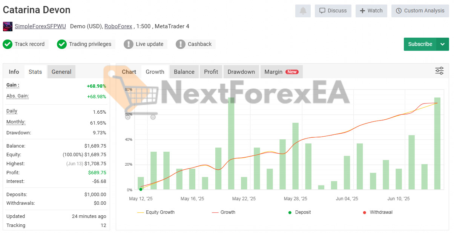
Task: Click the account profile avatar thumbnail
Action: tap(8, 26)
